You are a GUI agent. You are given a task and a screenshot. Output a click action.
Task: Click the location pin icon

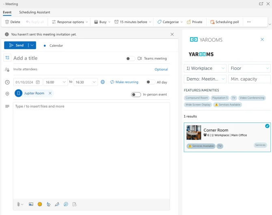(7, 94)
